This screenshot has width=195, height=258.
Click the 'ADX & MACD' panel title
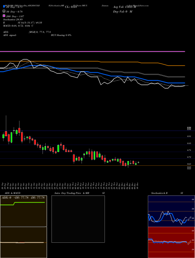click(12, 193)
